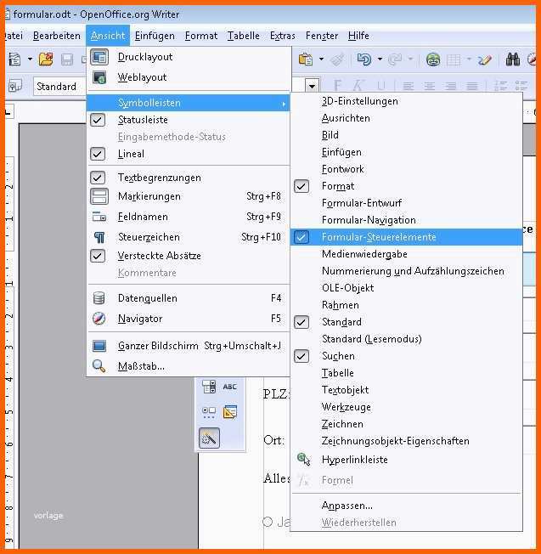Click the Feldnamen icon

point(99,216)
